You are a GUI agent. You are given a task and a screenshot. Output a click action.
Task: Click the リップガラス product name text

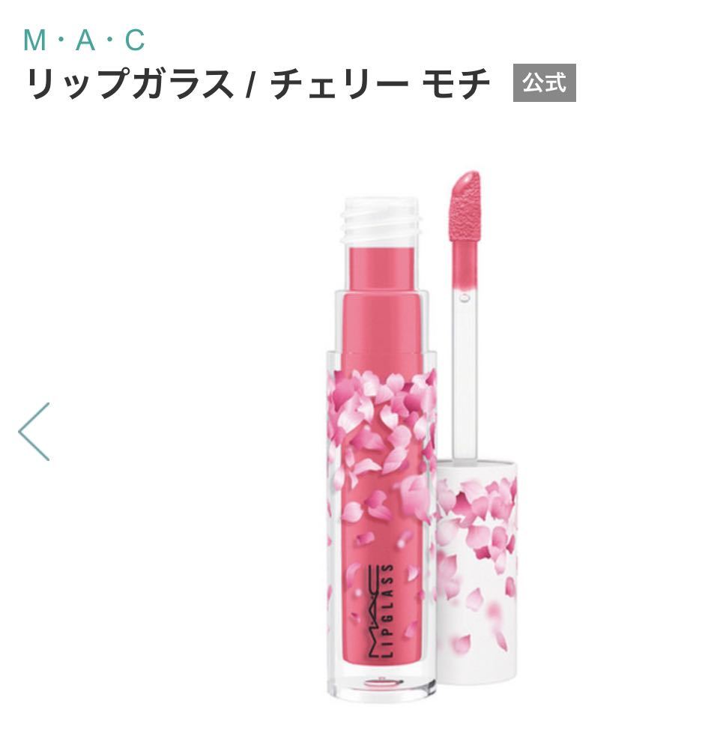tap(130, 84)
